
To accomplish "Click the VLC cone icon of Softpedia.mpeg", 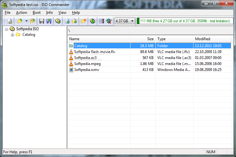I will pos(71,64).
